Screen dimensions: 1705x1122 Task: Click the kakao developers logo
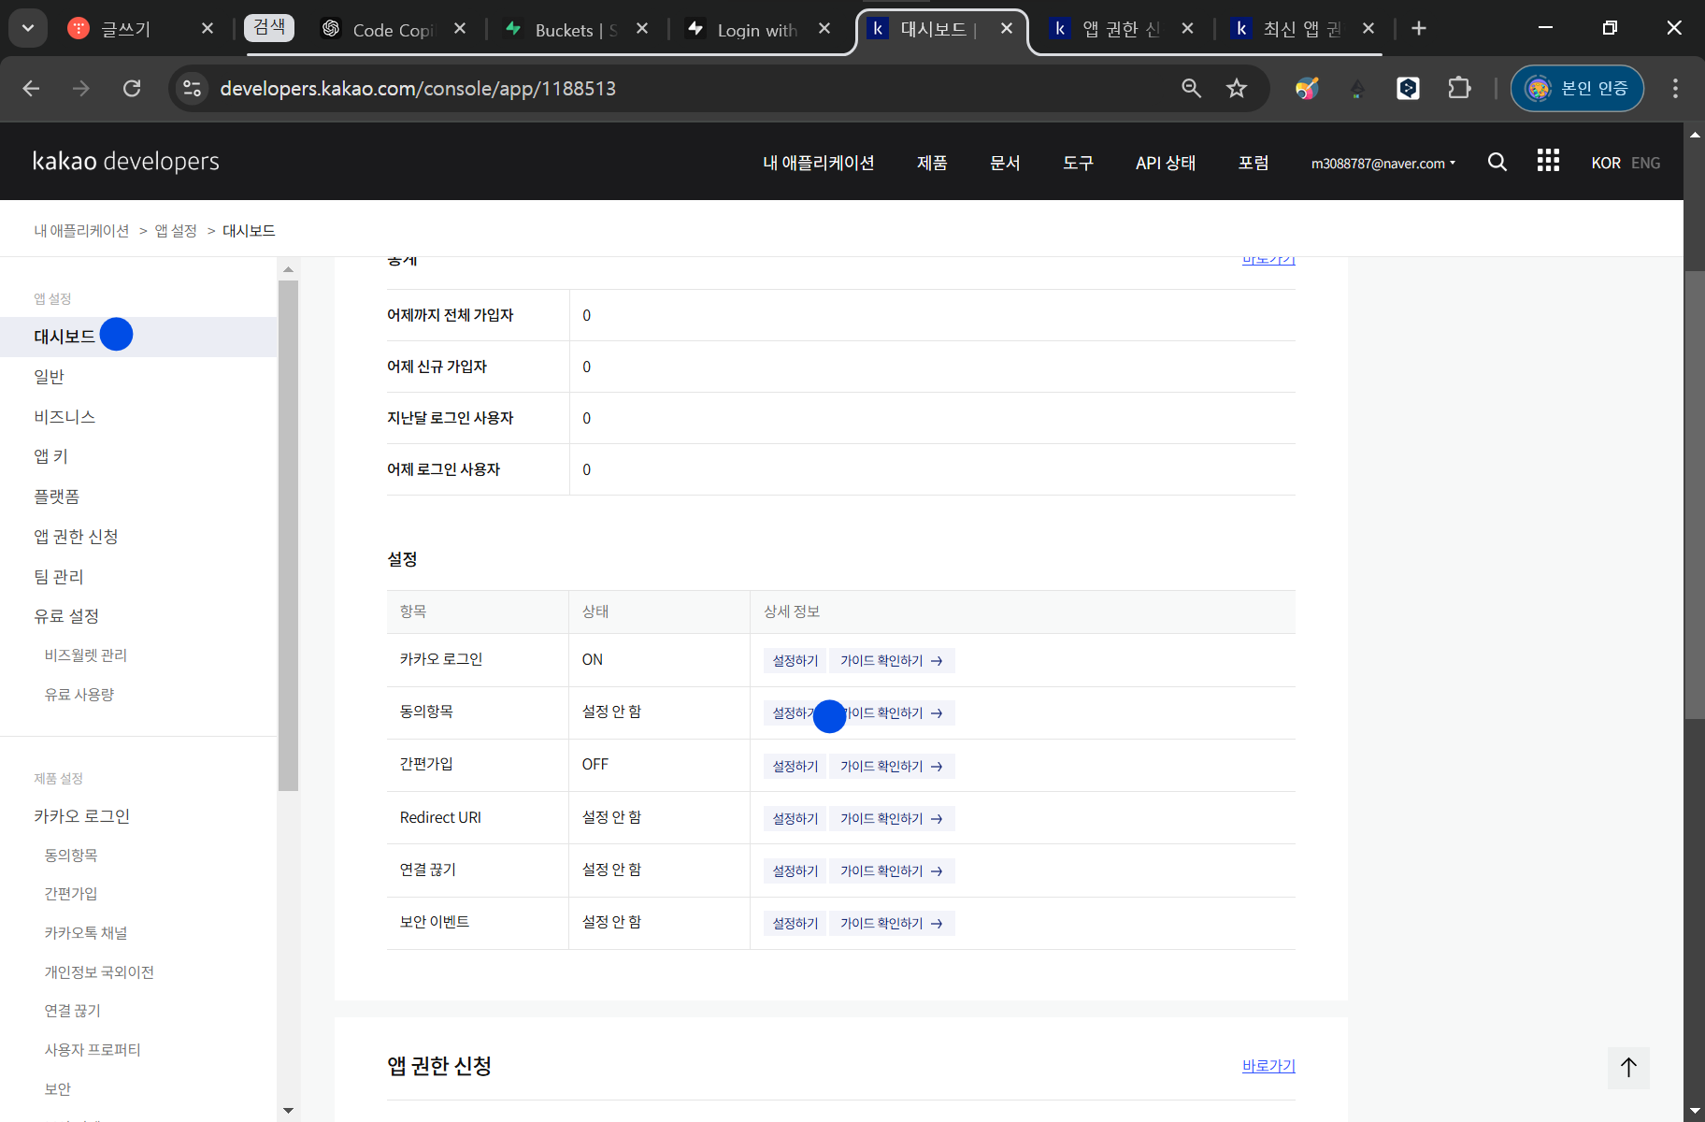(x=125, y=161)
